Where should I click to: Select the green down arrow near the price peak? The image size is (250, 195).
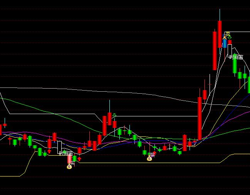pos(229,37)
